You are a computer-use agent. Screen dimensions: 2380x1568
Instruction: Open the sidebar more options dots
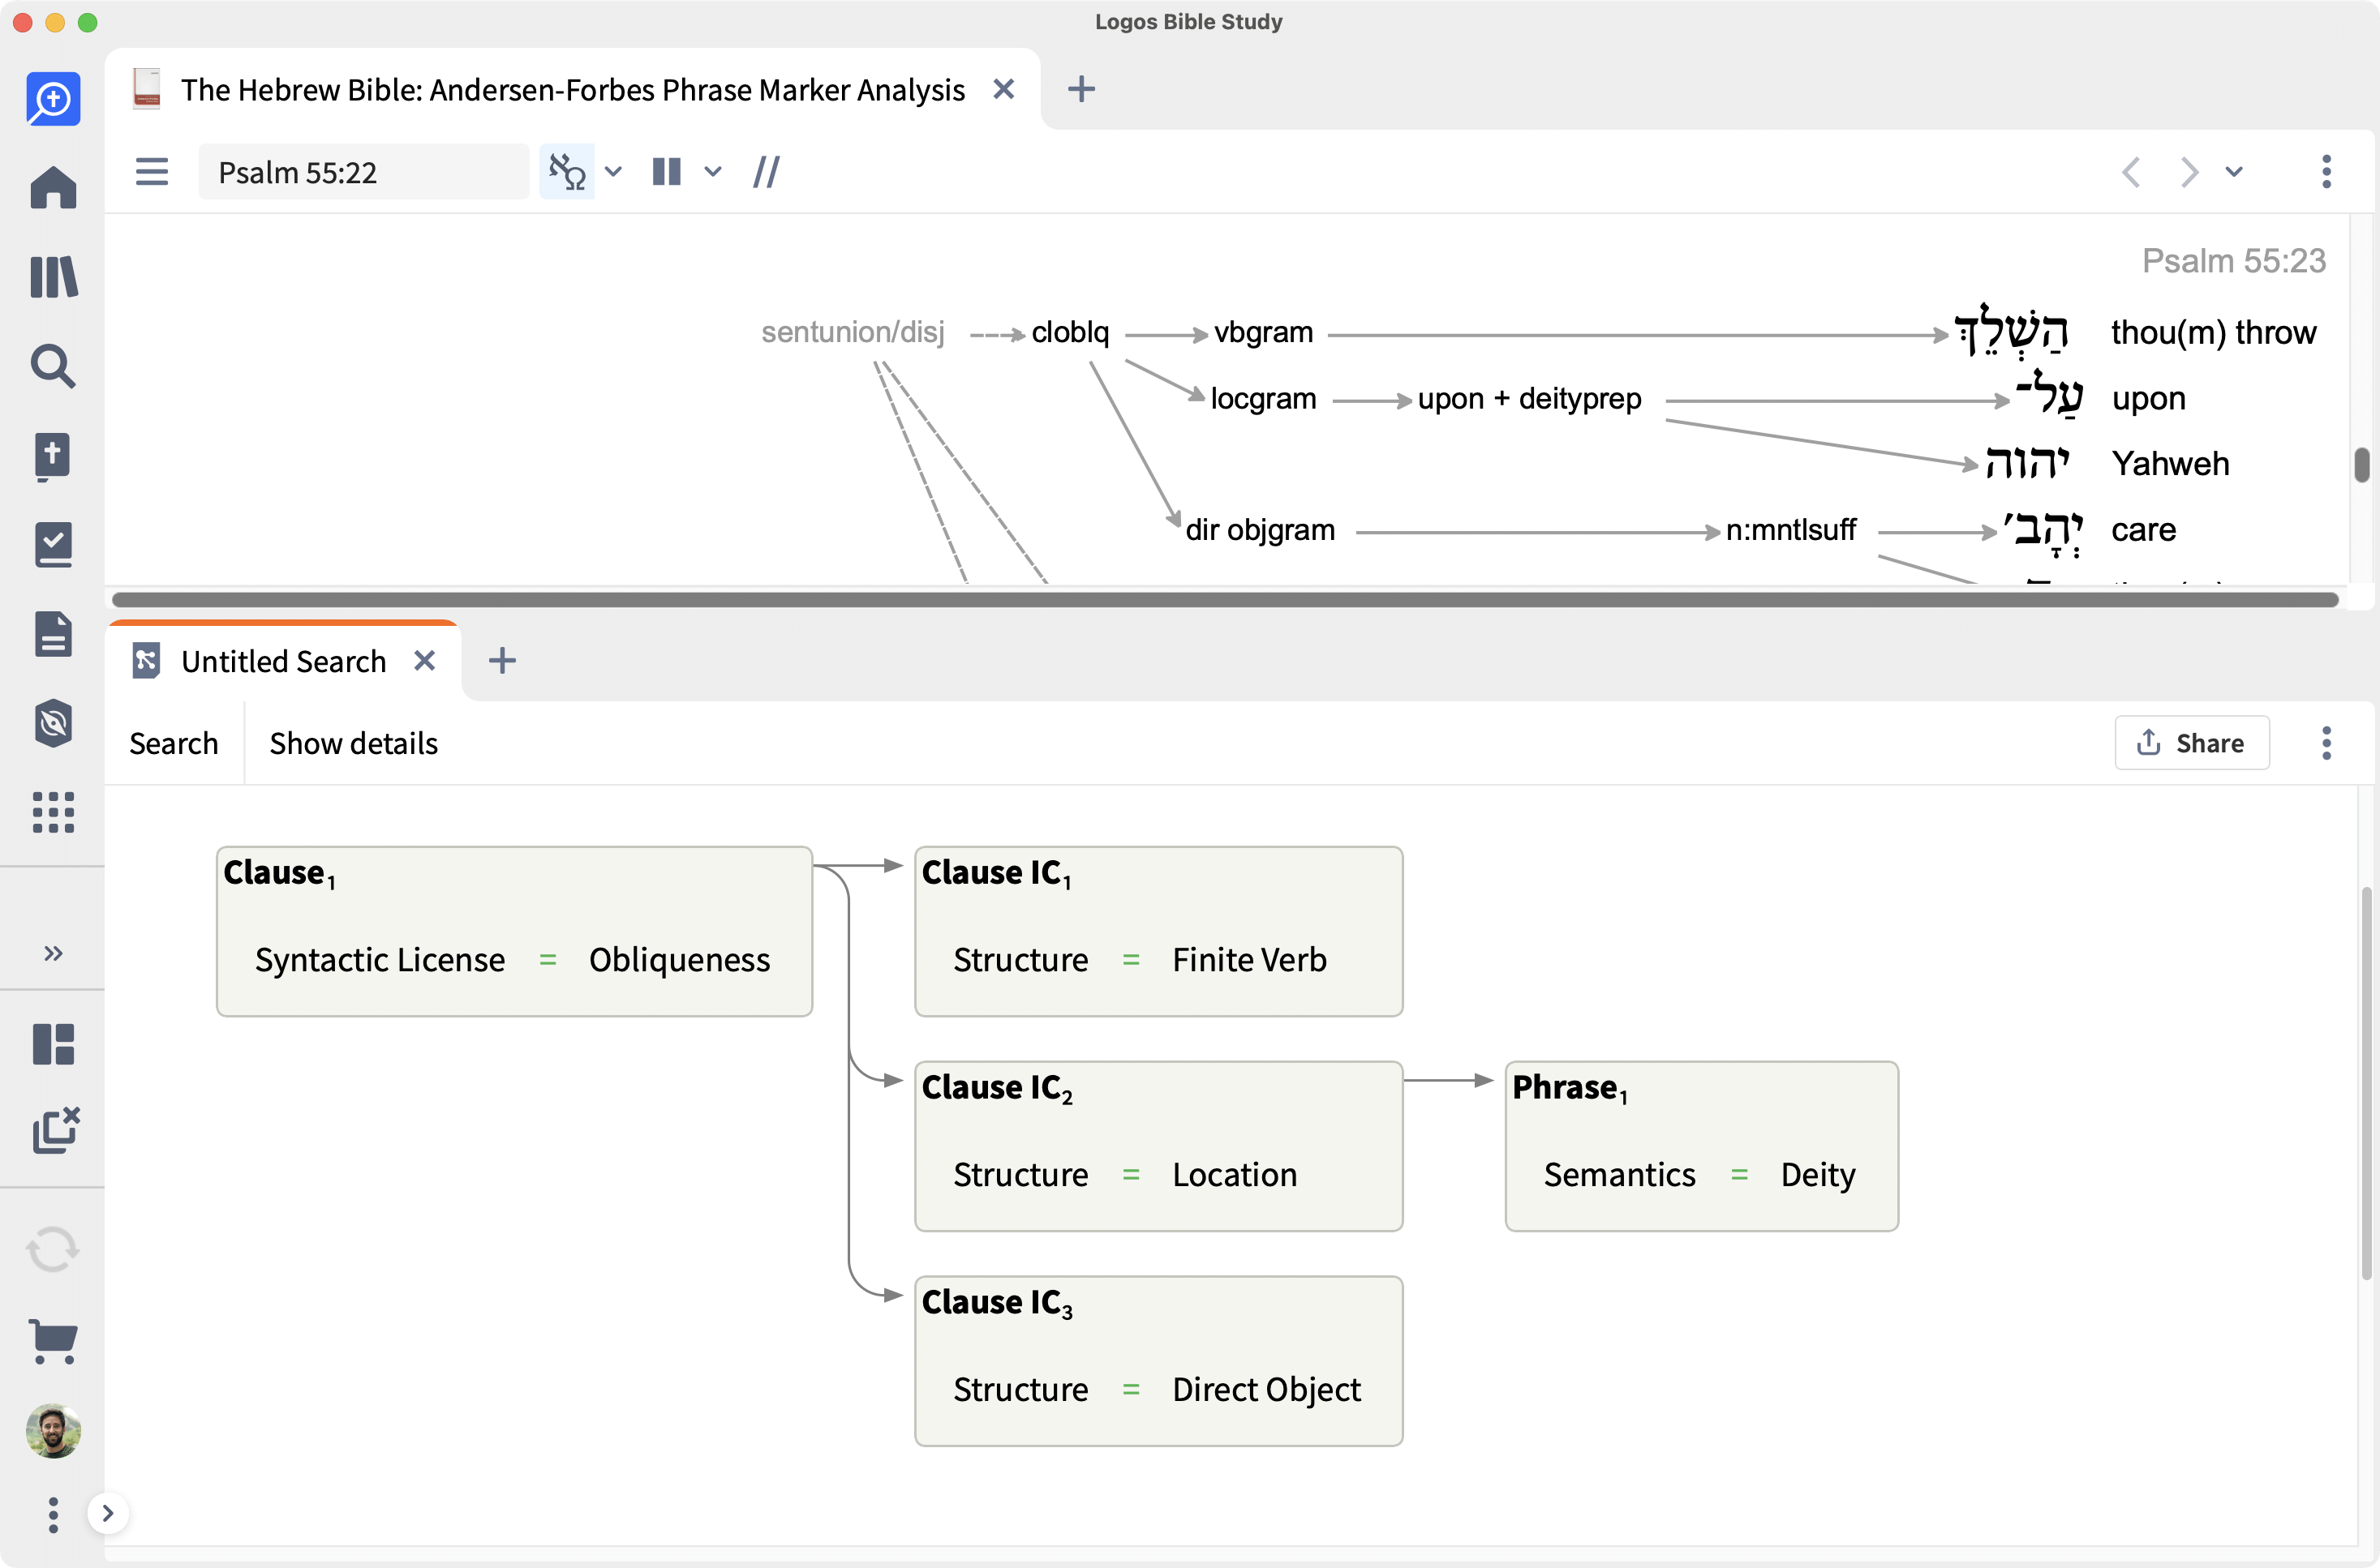tap(53, 1515)
